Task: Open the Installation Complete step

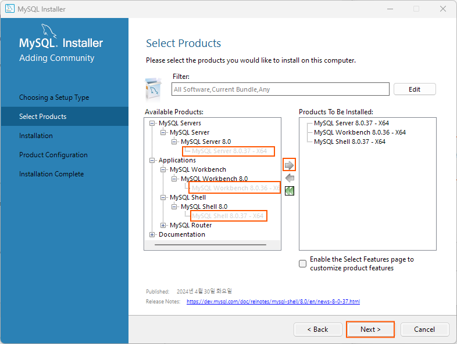Action: point(51,174)
